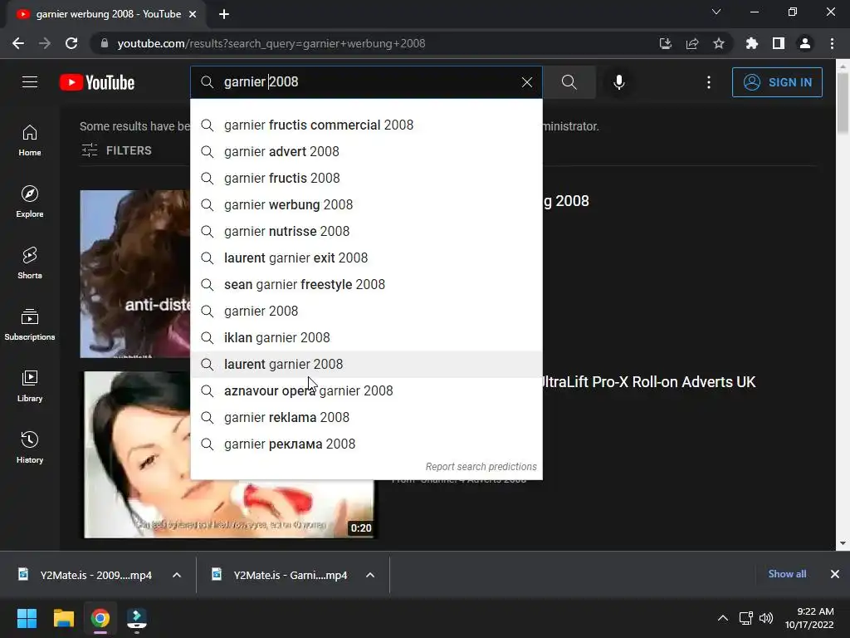Open Subscriptions in the sidebar
Viewport: 850px width, 638px height.
30,324
